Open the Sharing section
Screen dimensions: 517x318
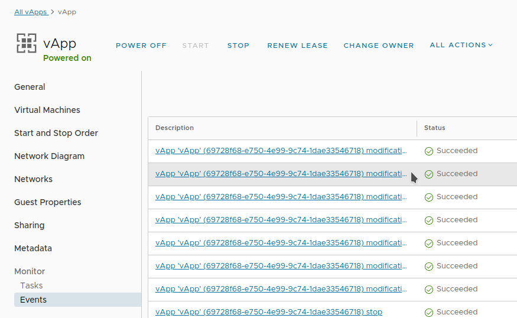[x=30, y=225]
